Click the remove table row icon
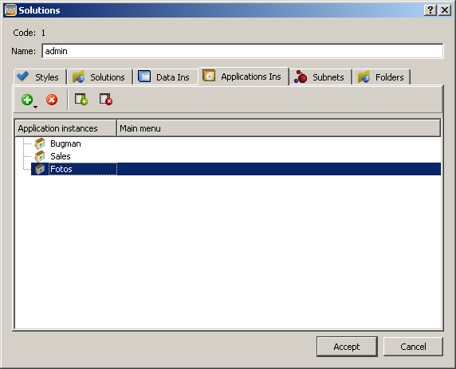Viewport: 456px width, 369px height. [106, 100]
